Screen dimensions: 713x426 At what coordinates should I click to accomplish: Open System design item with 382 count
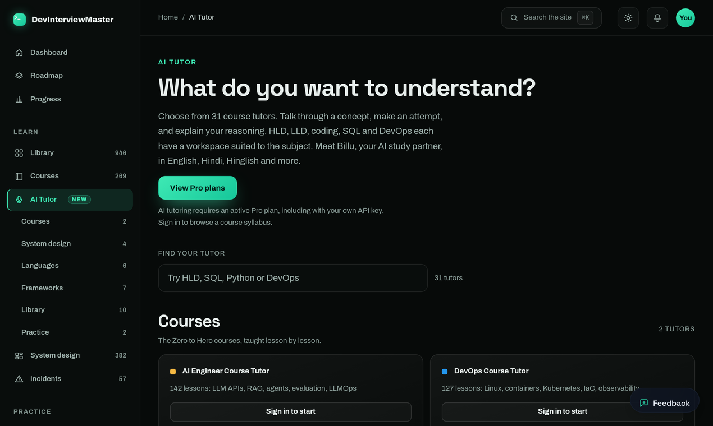[70, 355]
